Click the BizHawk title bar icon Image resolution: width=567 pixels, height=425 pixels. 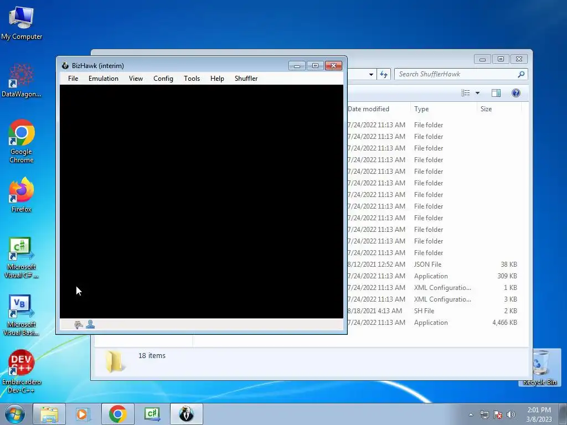pos(65,65)
